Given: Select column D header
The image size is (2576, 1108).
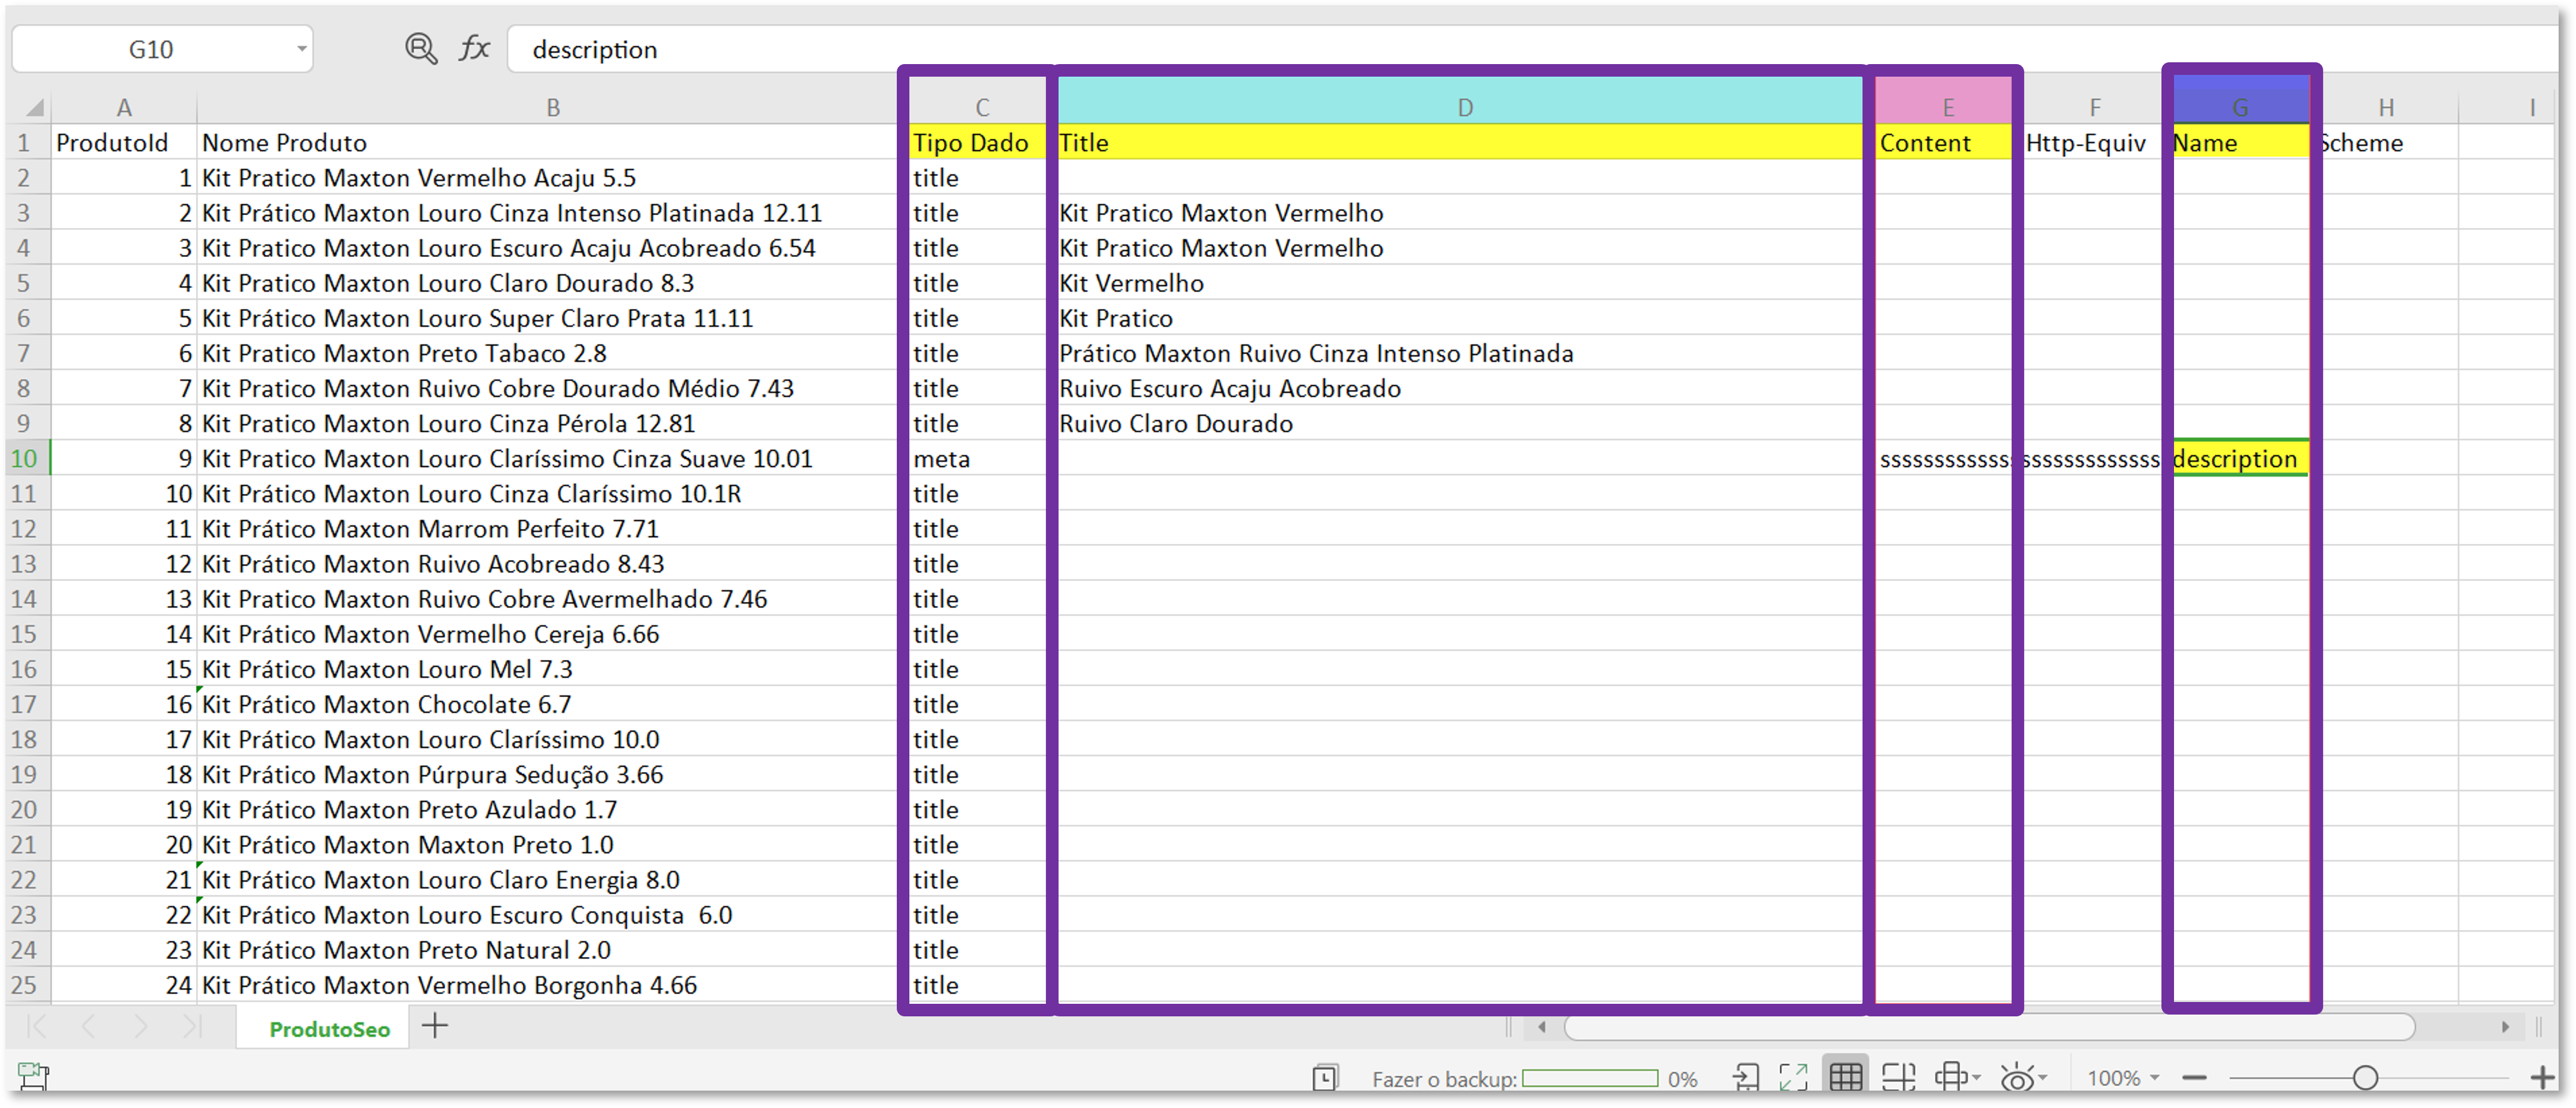Looking at the screenshot, I should [x=1464, y=107].
